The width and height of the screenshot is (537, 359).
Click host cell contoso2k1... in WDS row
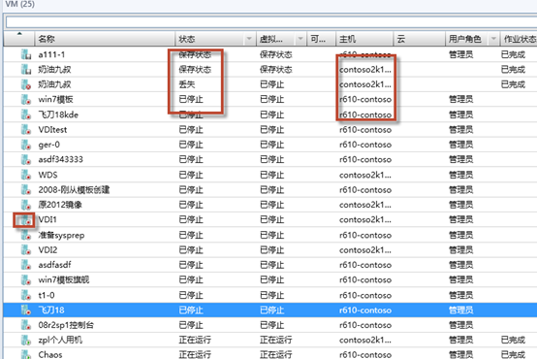pos(365,175)
